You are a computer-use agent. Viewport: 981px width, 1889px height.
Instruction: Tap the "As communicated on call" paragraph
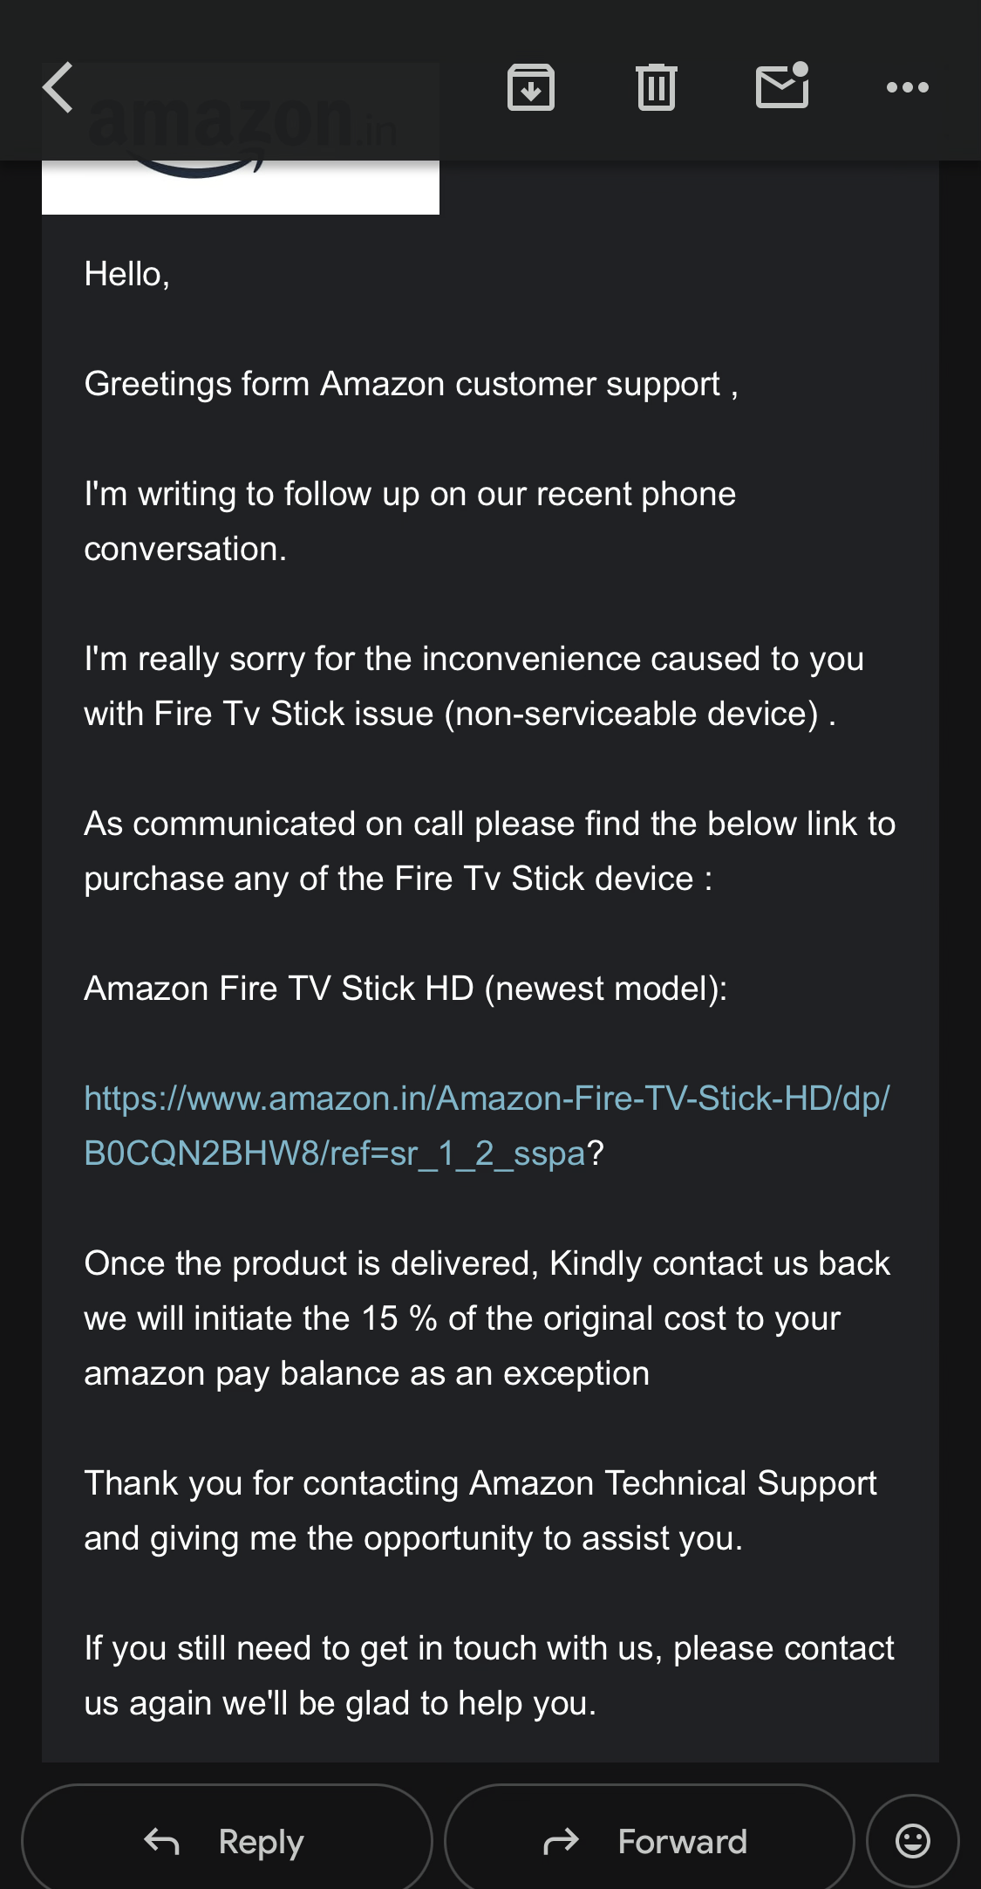pos(489,851)
